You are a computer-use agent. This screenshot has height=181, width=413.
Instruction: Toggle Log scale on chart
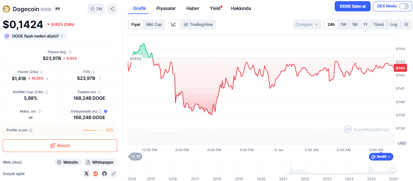click(394, 24)
